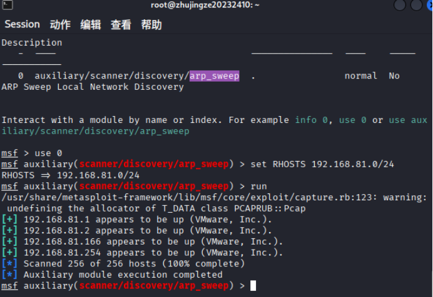Click the 'Description' column header text

(x=32, y=42)
